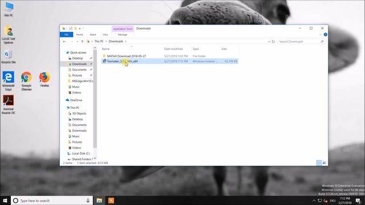Screen dimensions: 365x205
Task: Expand chevron after Downloads in address bar
Action: 125,42
